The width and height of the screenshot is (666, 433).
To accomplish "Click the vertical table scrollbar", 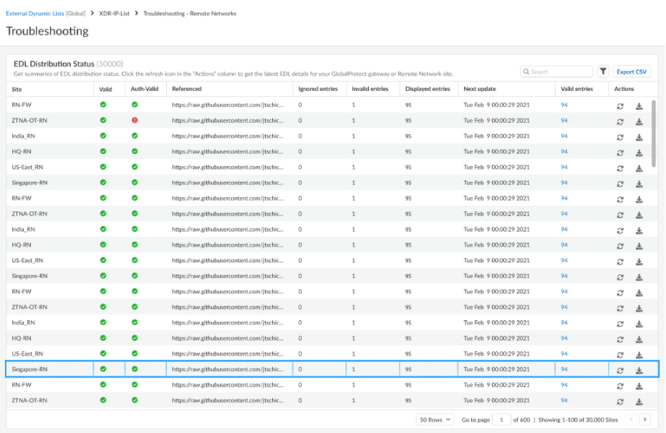I will pyautogui.click(x=654, y=133).
